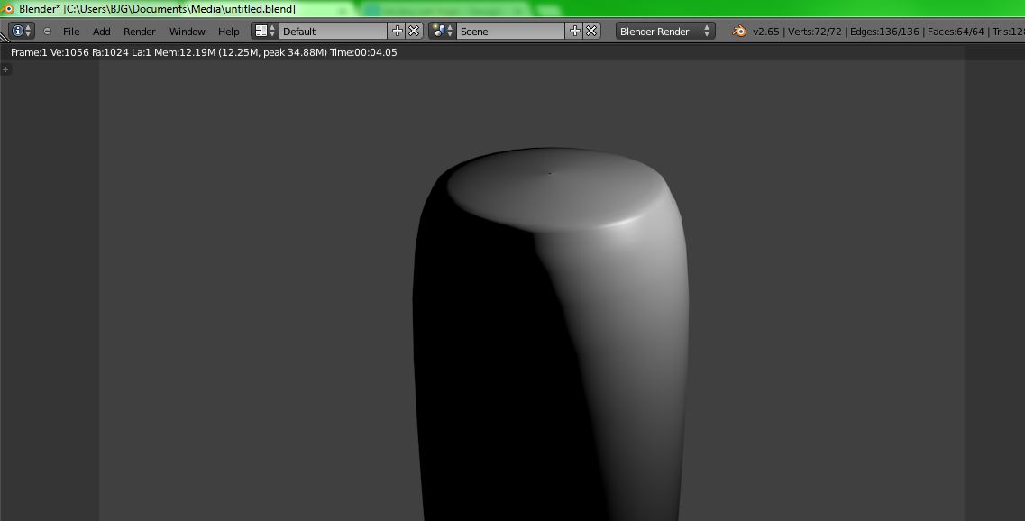1025x521 pixels.
Task: Add a new scene
Action: [574, 31]
